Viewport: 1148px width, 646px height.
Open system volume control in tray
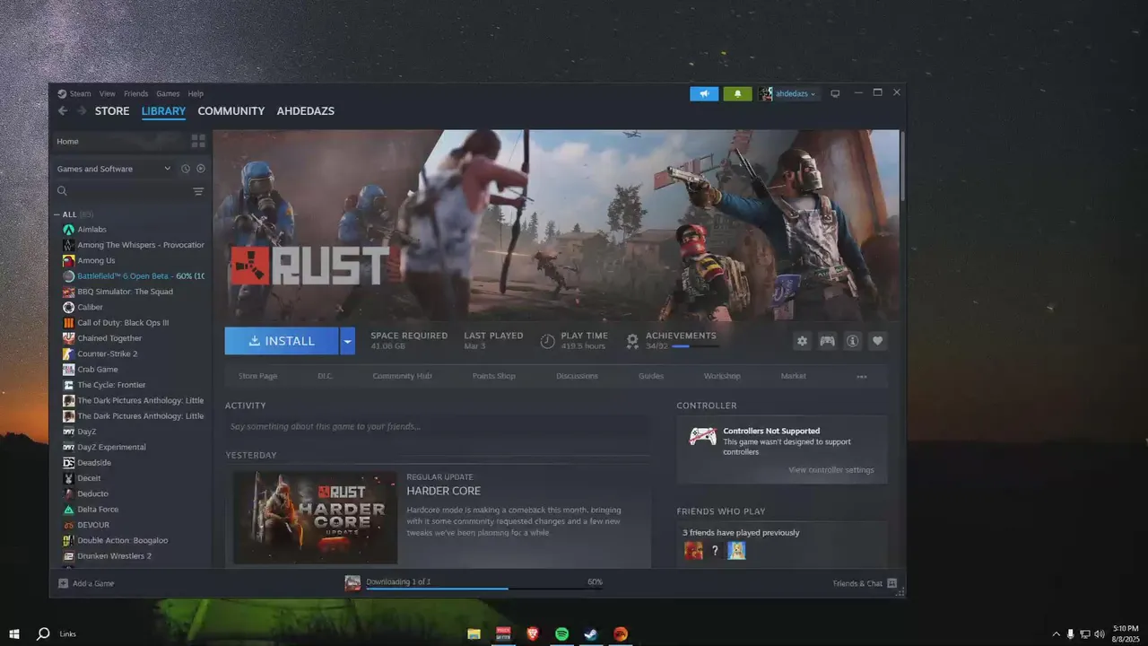(x=1100, y=634)
